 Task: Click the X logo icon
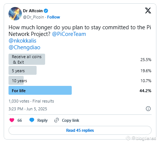point(148,10)
